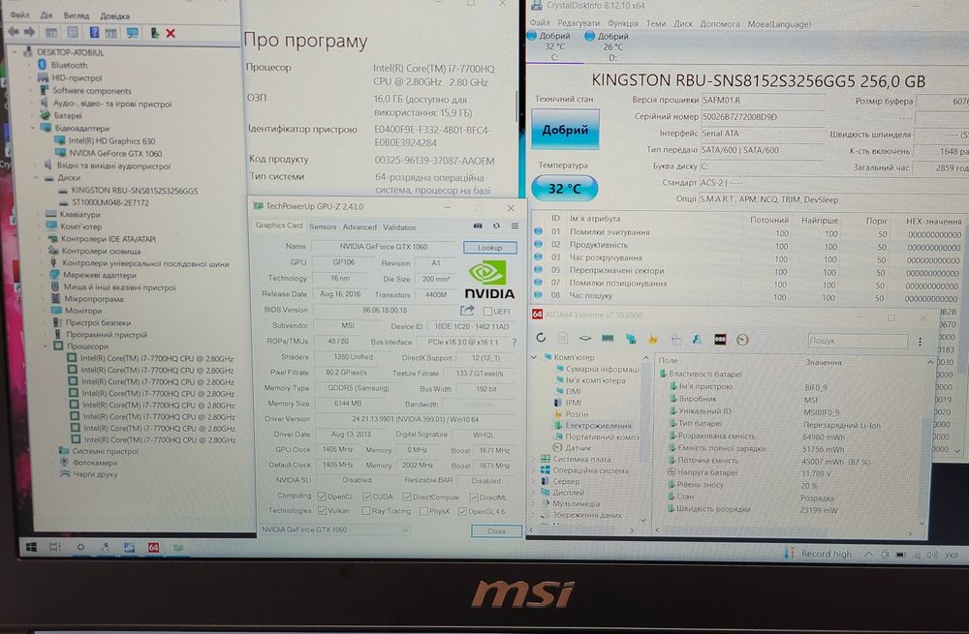Toggle the PhysX checkbox in GPU-Z
The width and height of the screenshot is (969, 634).
point(423,511)
